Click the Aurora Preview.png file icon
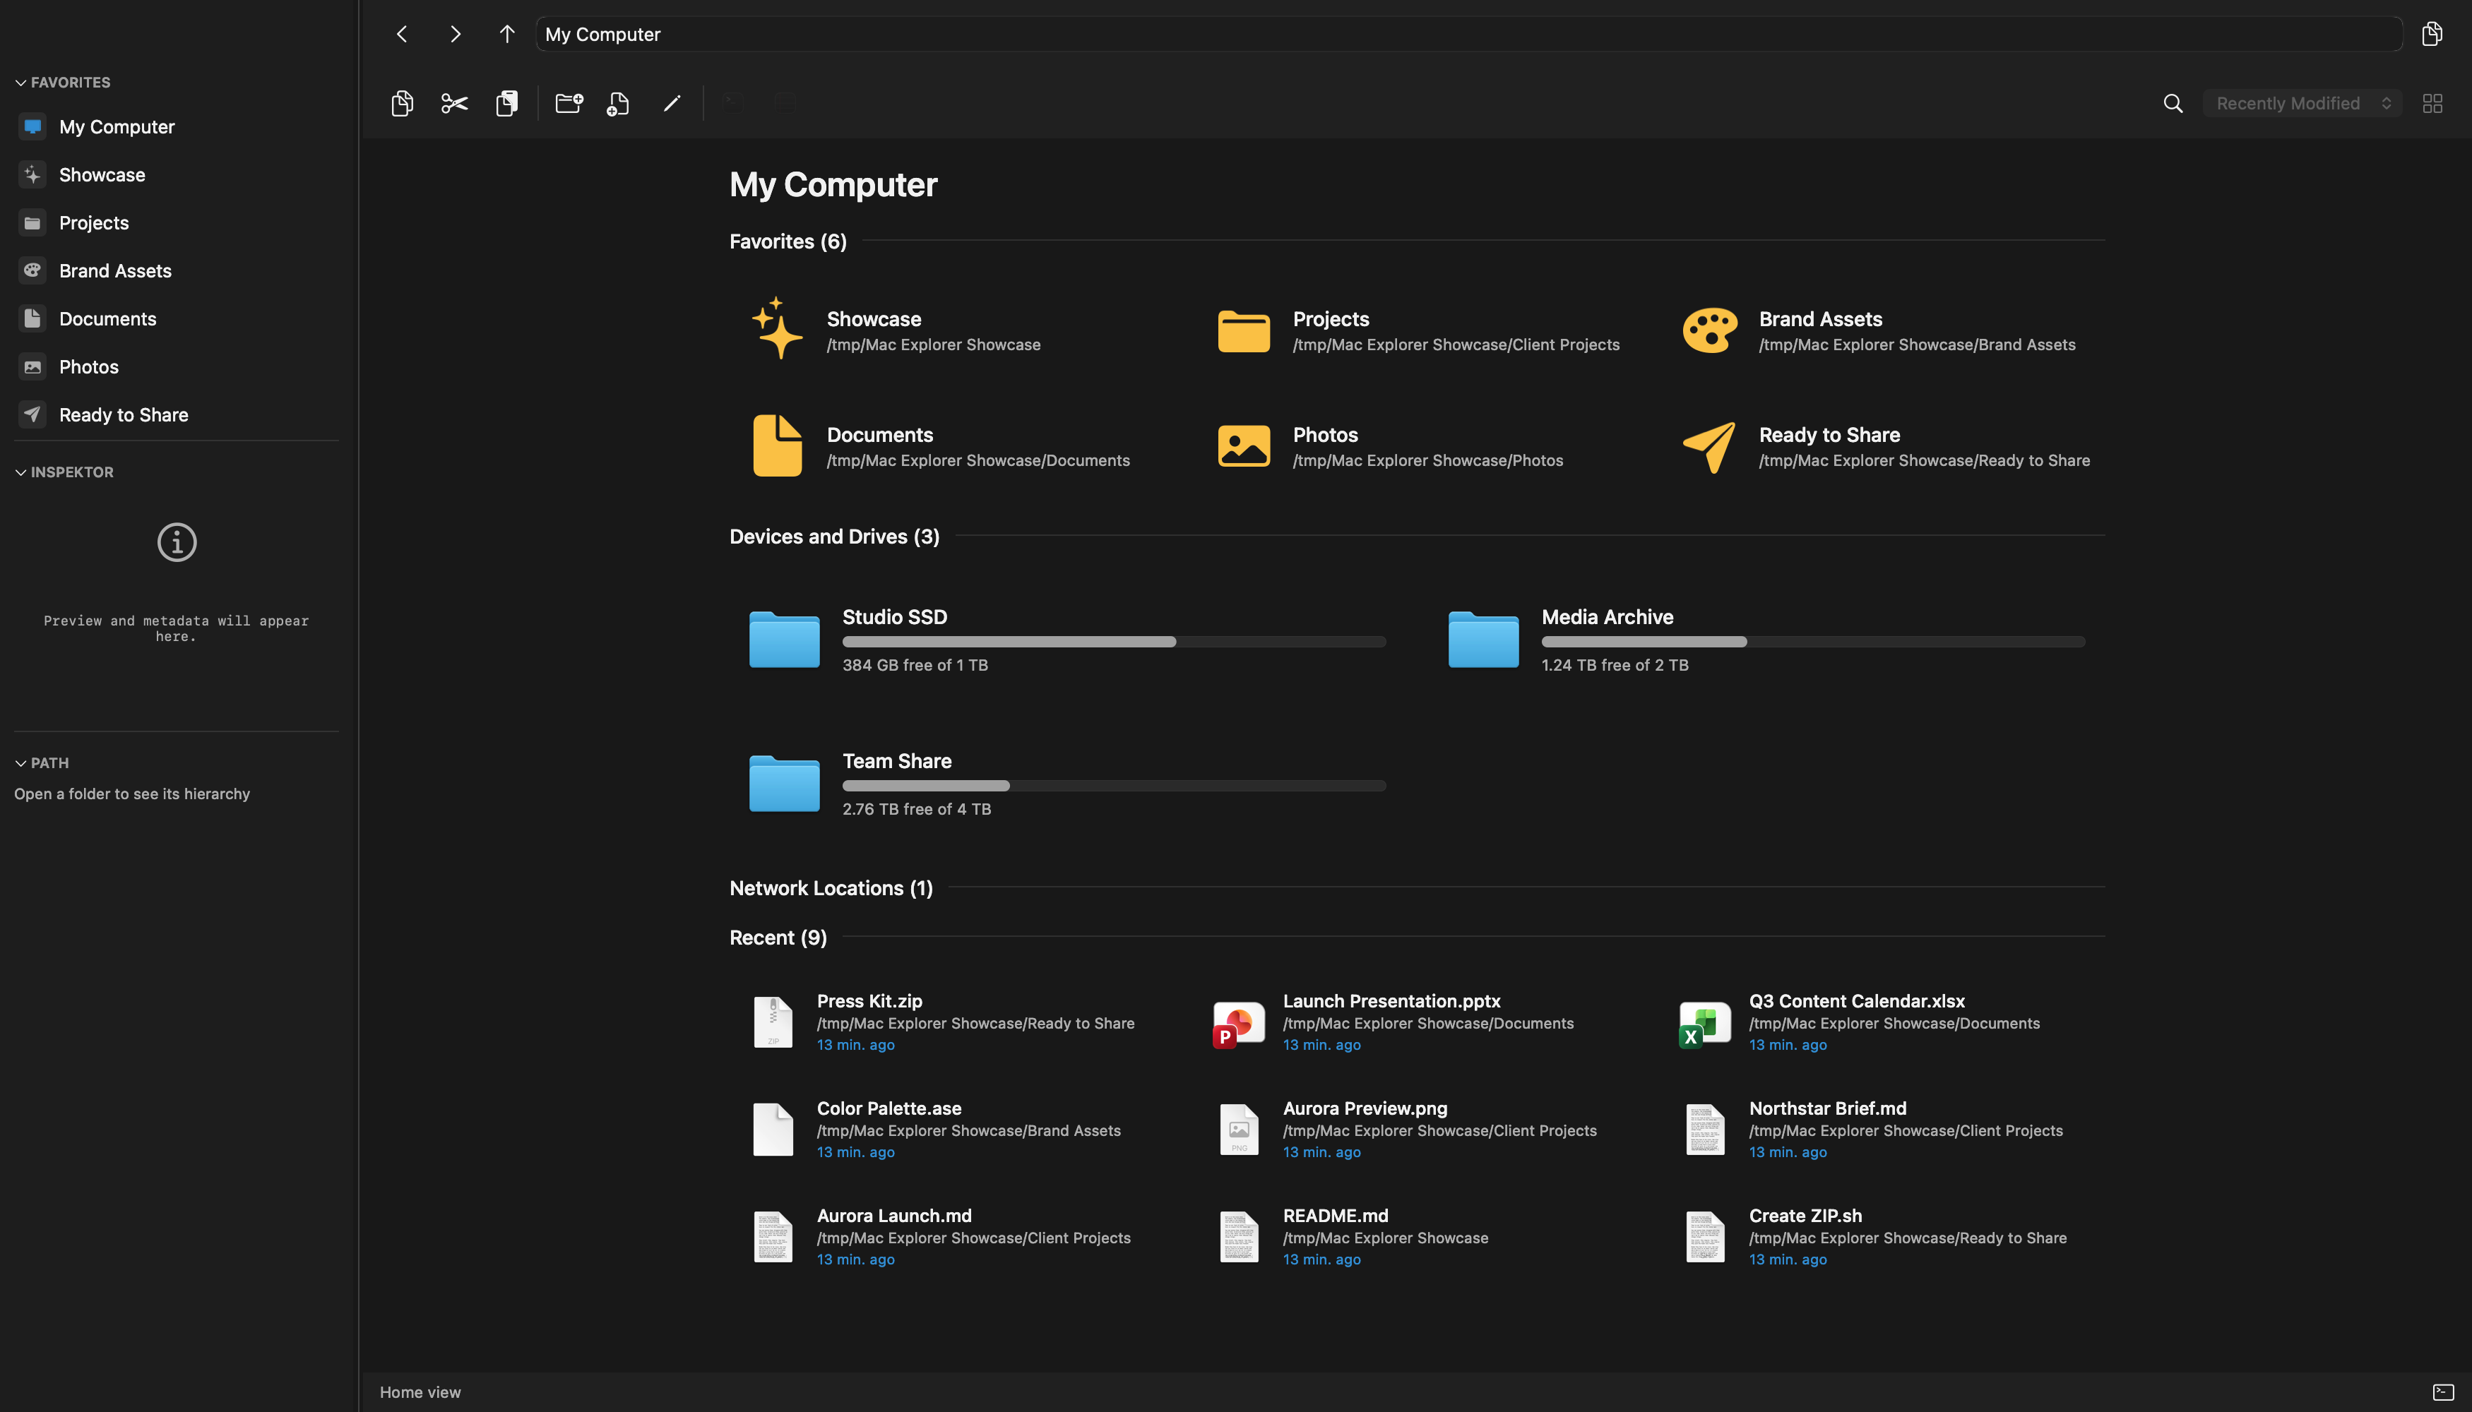This screenshot has width=2472, height=1412. [x=1239, y=1130]
